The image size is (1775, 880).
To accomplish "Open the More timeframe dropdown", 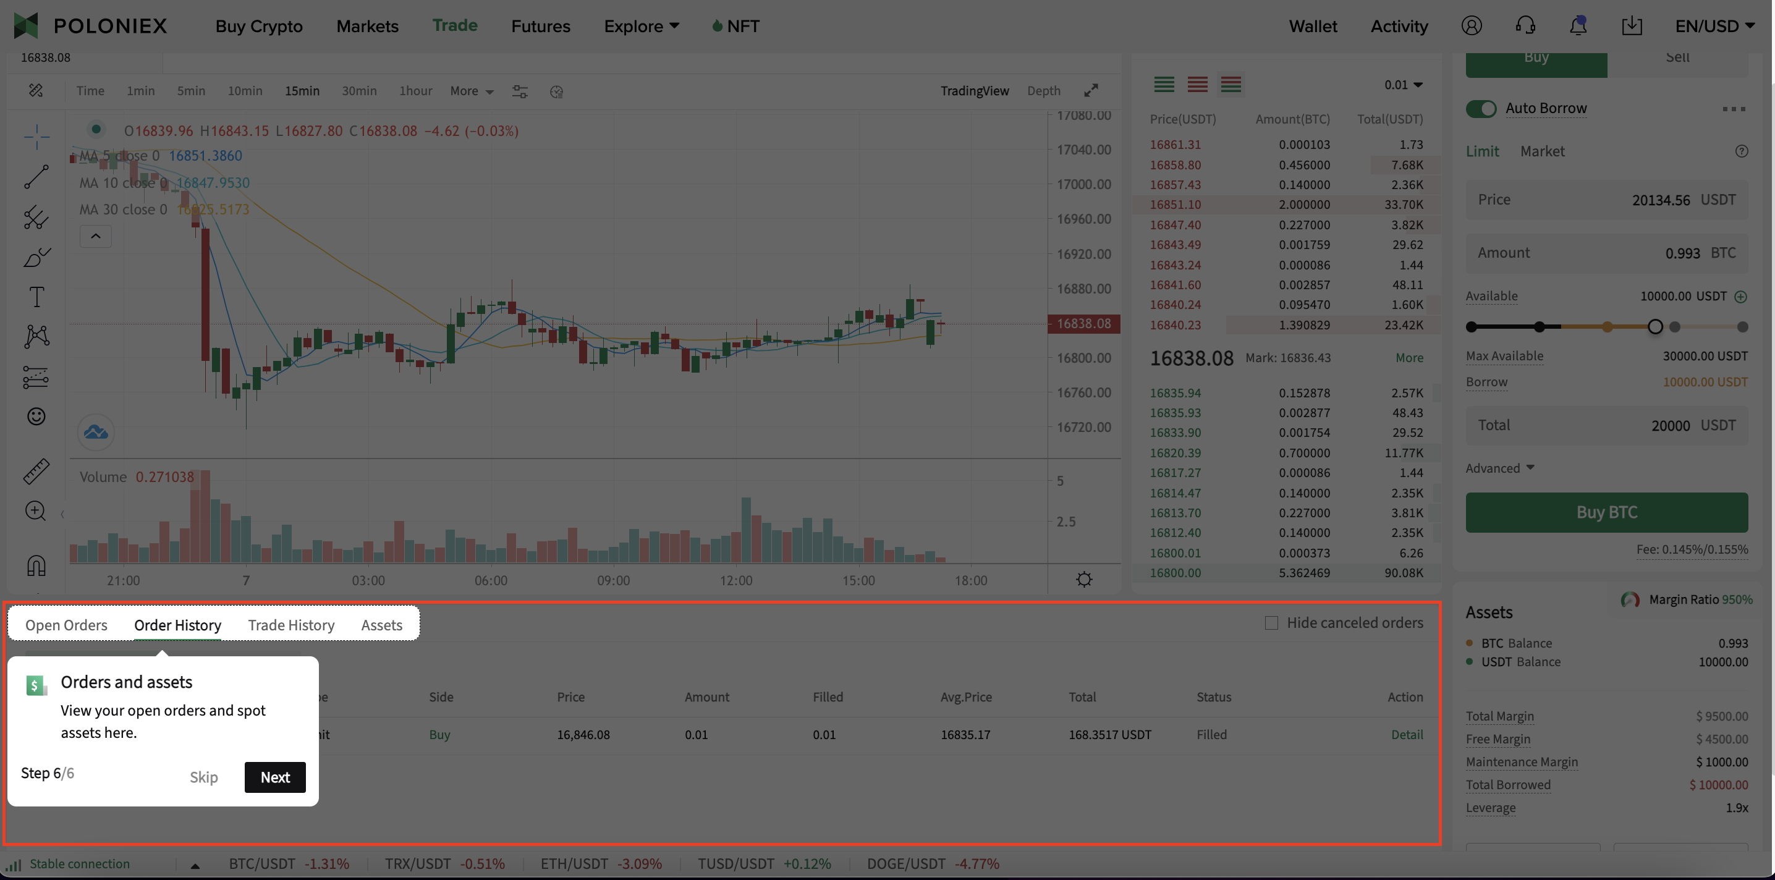I will coord(472,91).
